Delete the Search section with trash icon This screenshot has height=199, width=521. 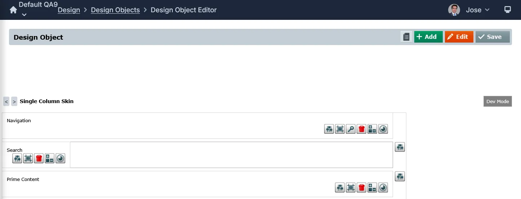[x=39, y=158]
